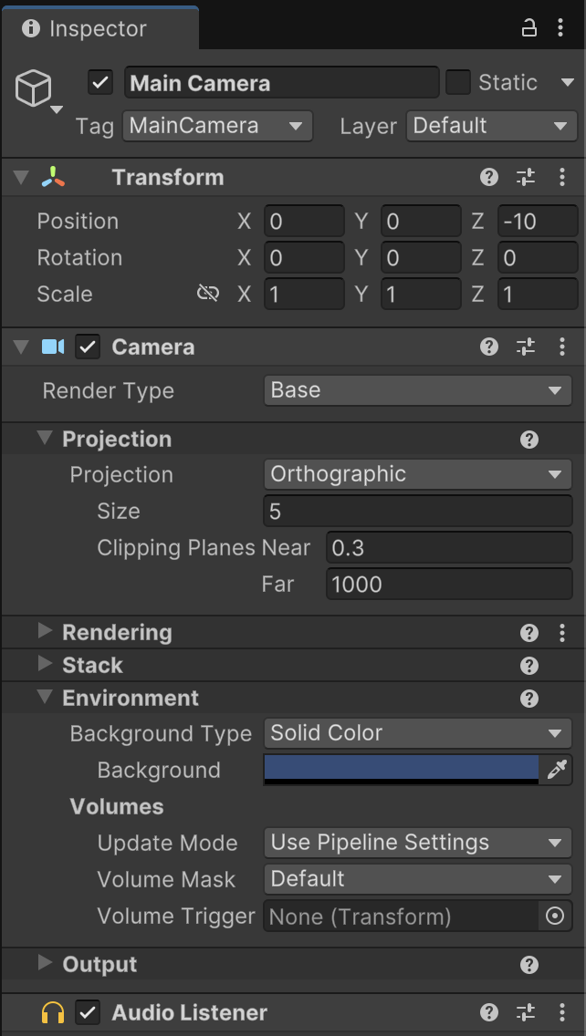Viewport: 586px width, 1036px height.
Task: Select the Inspector tab
Action: pyautogui.click(x=99, y=28)
